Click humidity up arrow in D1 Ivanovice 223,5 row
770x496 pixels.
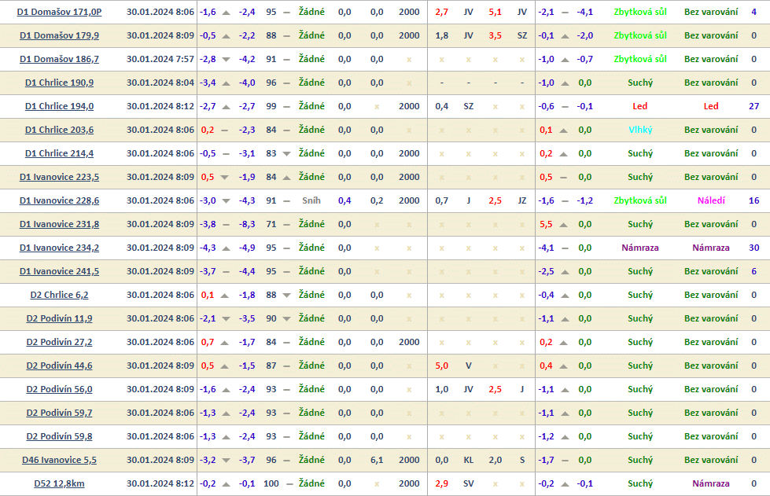(x=286, y=178)
